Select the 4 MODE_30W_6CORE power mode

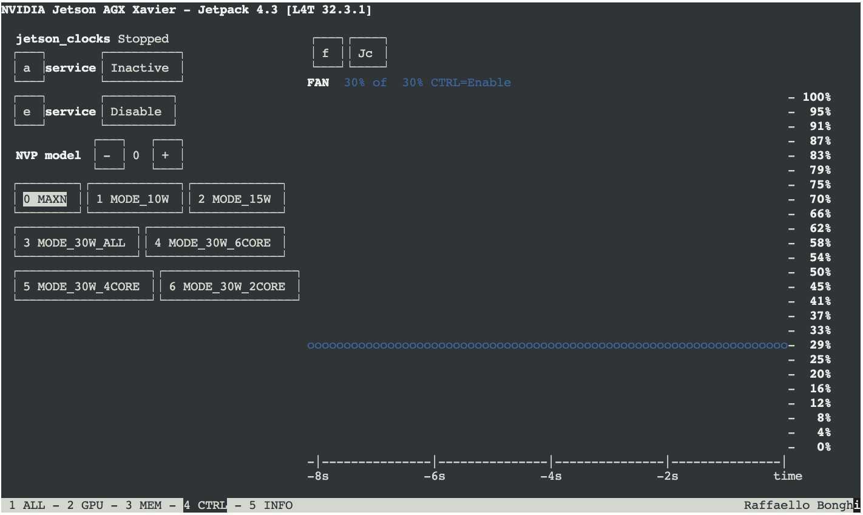[x=215, y=242]
